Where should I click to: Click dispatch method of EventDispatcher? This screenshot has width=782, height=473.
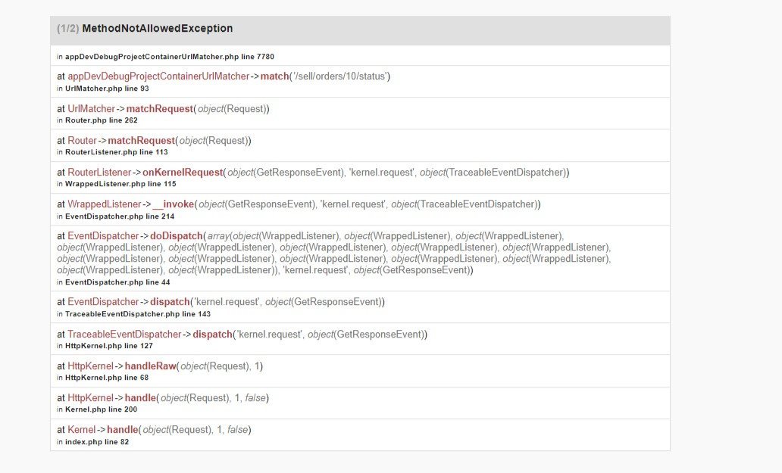[x=170, y=302]
